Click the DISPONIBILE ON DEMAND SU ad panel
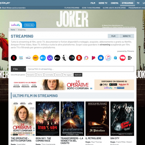This screenshot has height=145, width=145. pyautogui.click(x=114, y=85)
